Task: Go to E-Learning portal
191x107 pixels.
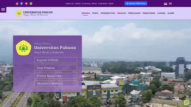Action: click(86, 4)
